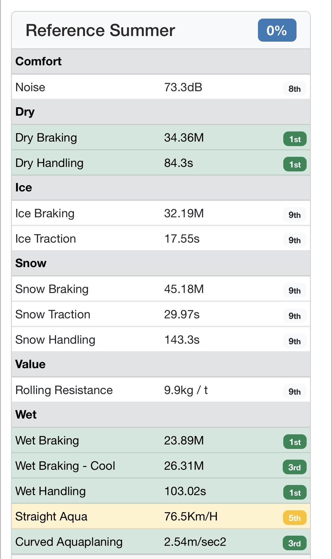Click the Comfort section header
Screen dimensions: 332x559
[x=38, y=61]
